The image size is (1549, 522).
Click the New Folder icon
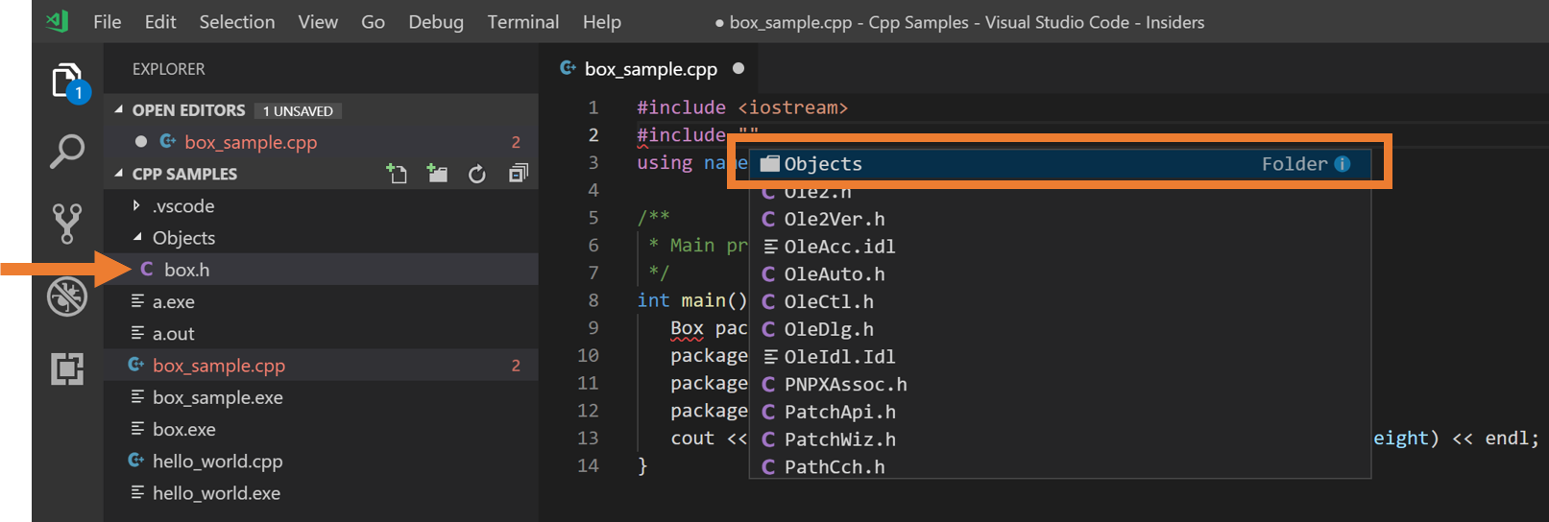pos(437,174)
